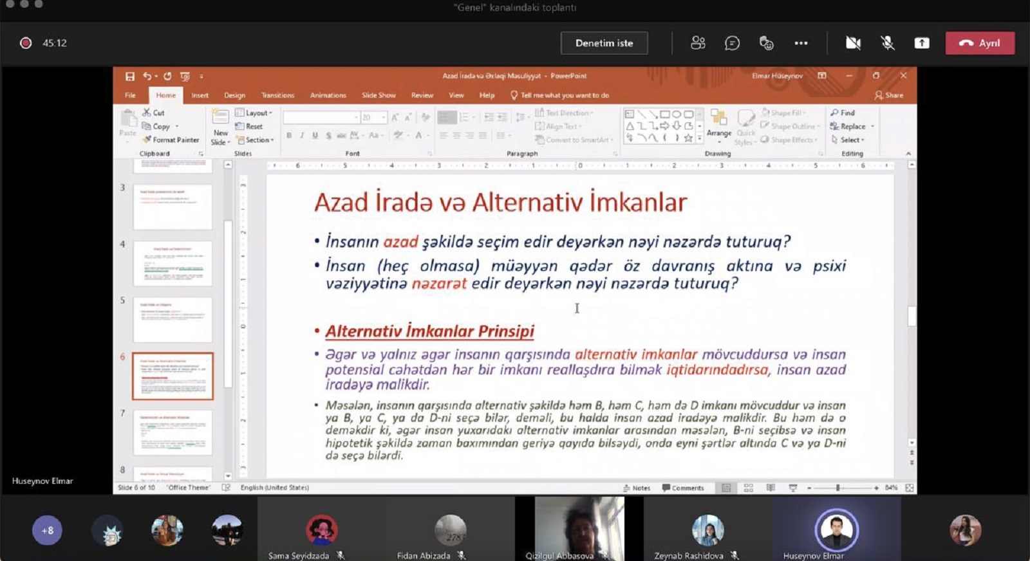Image resolution: width=1030 pixels, height=561 pixels.
Task: Select slide 3 thumbnail
Action: [173, 207]
